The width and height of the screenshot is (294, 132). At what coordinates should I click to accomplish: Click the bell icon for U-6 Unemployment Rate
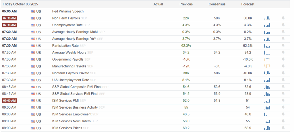coord(283,80)
